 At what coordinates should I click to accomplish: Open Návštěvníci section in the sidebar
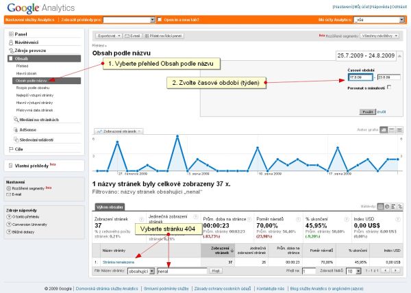click(x=27, y=42)
